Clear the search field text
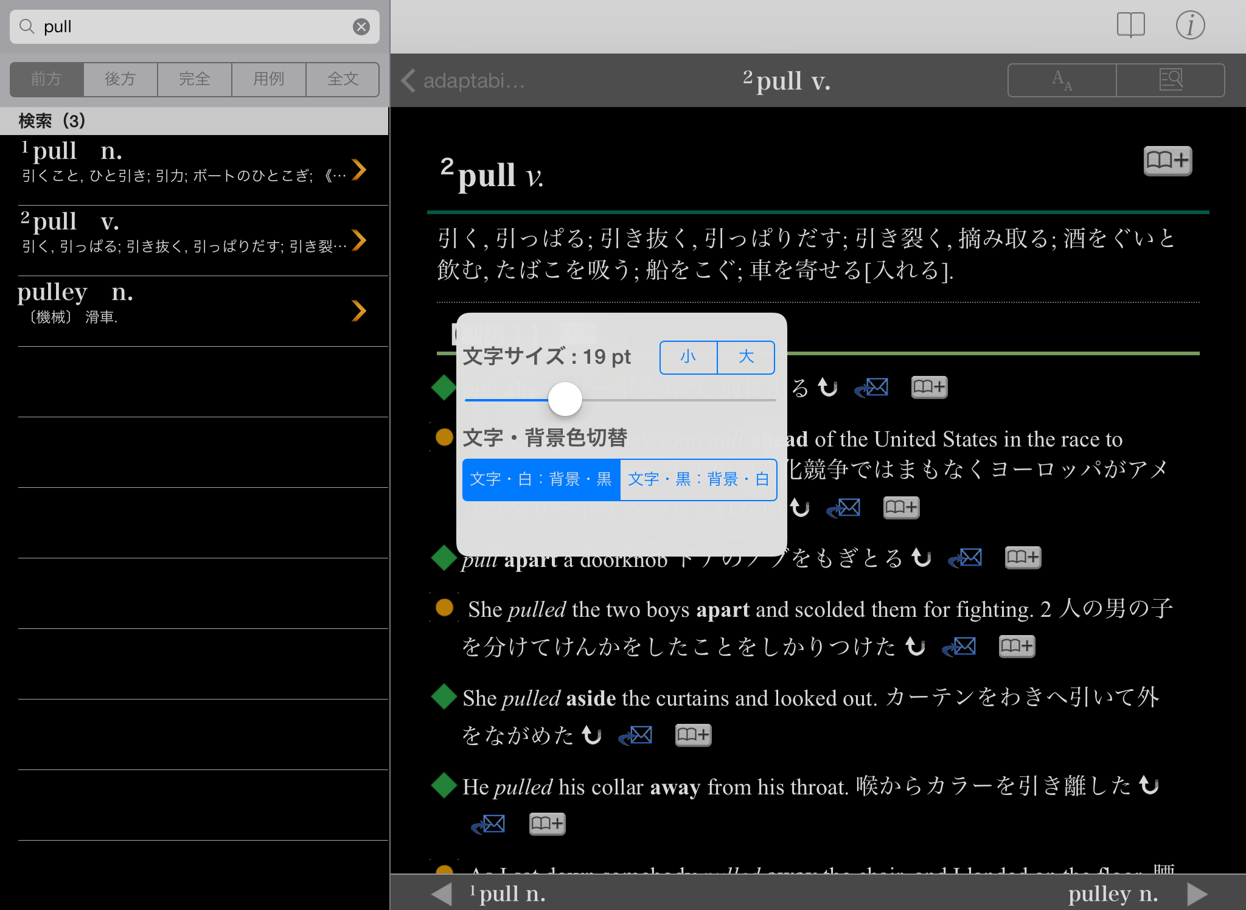1246x910 pixels. tap(361, 27)
